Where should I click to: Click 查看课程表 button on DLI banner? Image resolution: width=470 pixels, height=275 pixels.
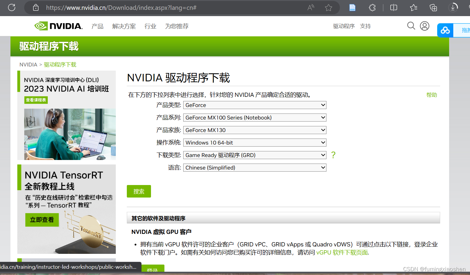[36, 100]
